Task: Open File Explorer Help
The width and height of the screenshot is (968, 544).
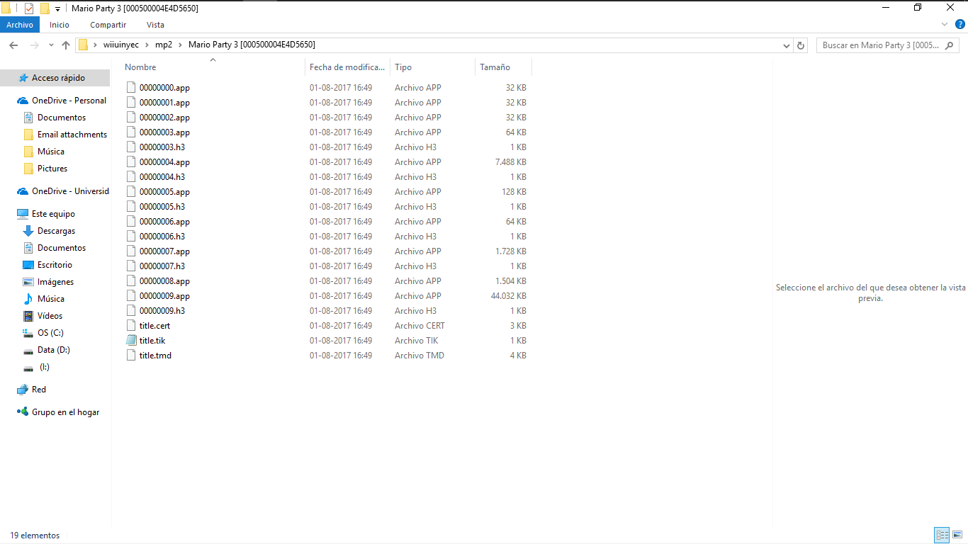Action: point(962,24)
